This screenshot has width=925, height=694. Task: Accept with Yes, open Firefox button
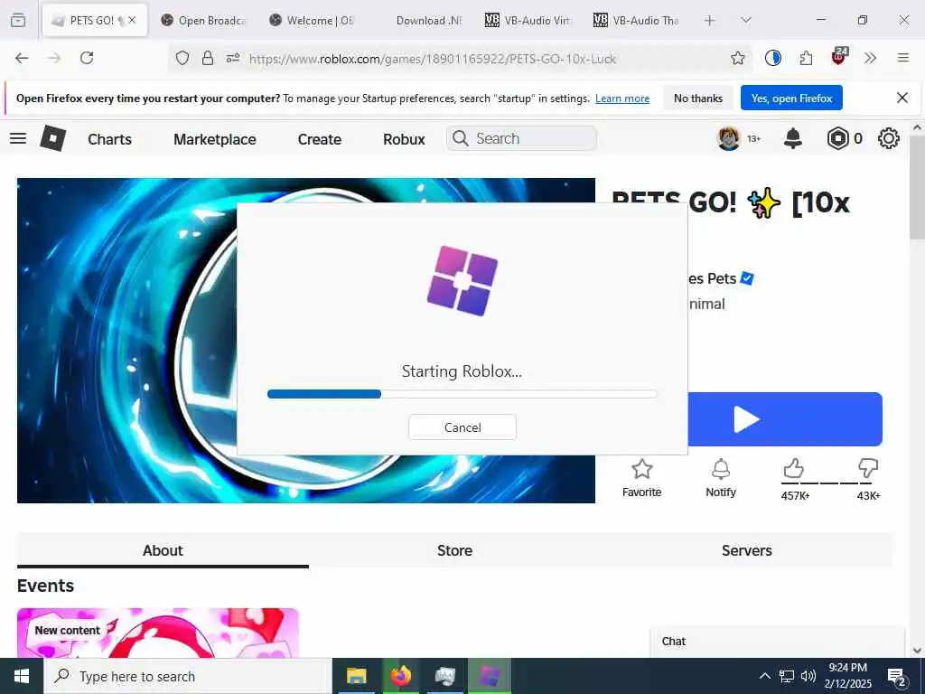[x=791, y=98]
